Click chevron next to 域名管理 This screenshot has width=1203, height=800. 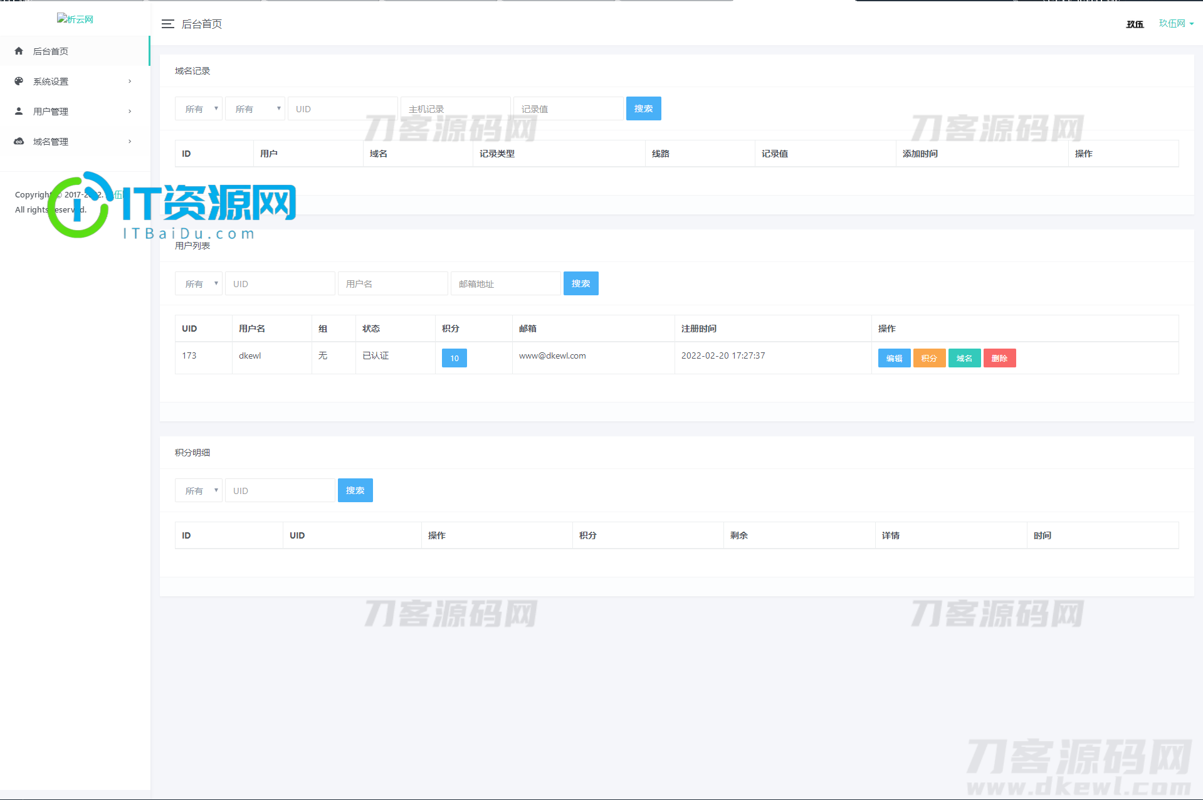130,141
